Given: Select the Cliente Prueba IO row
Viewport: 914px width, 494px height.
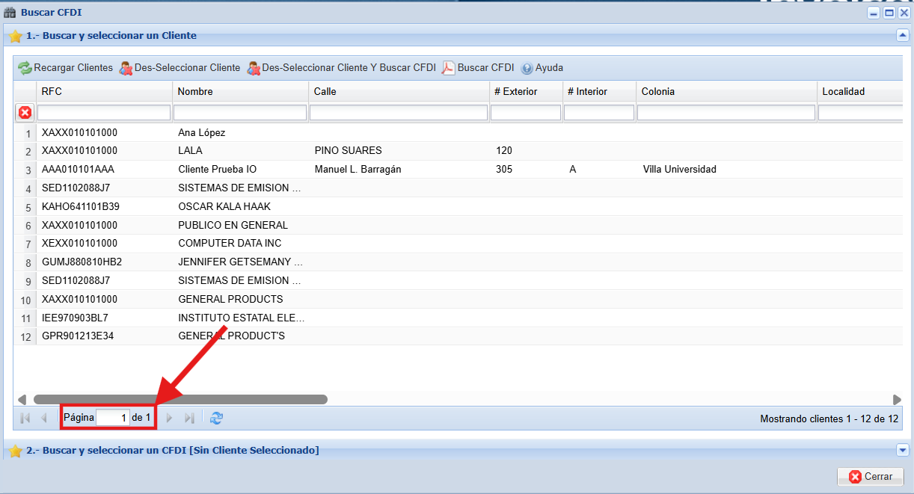Looking at the screenshot, I should tap(217, 170).
